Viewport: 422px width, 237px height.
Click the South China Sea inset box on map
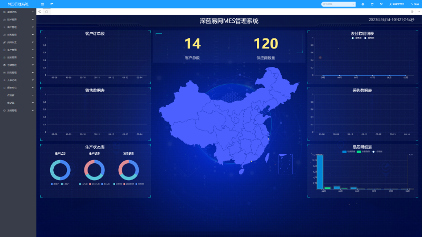coord(285,164)
